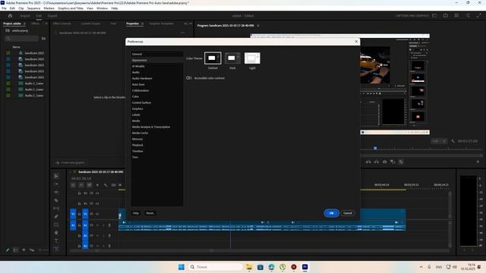Enable voice-over record on track A1
486x273 pixels.
pos(109,225)
